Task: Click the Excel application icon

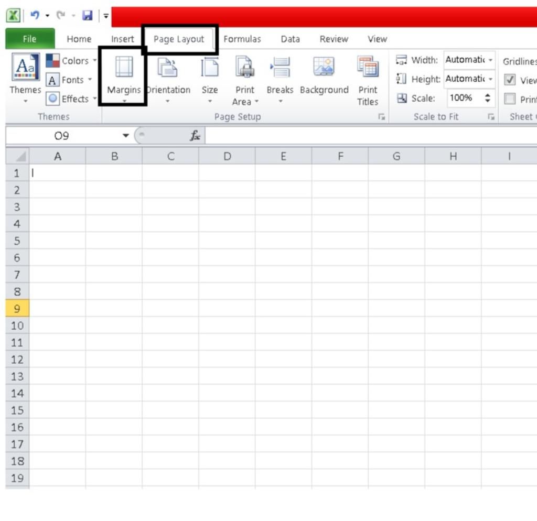Action: click(x=13, y=15)
